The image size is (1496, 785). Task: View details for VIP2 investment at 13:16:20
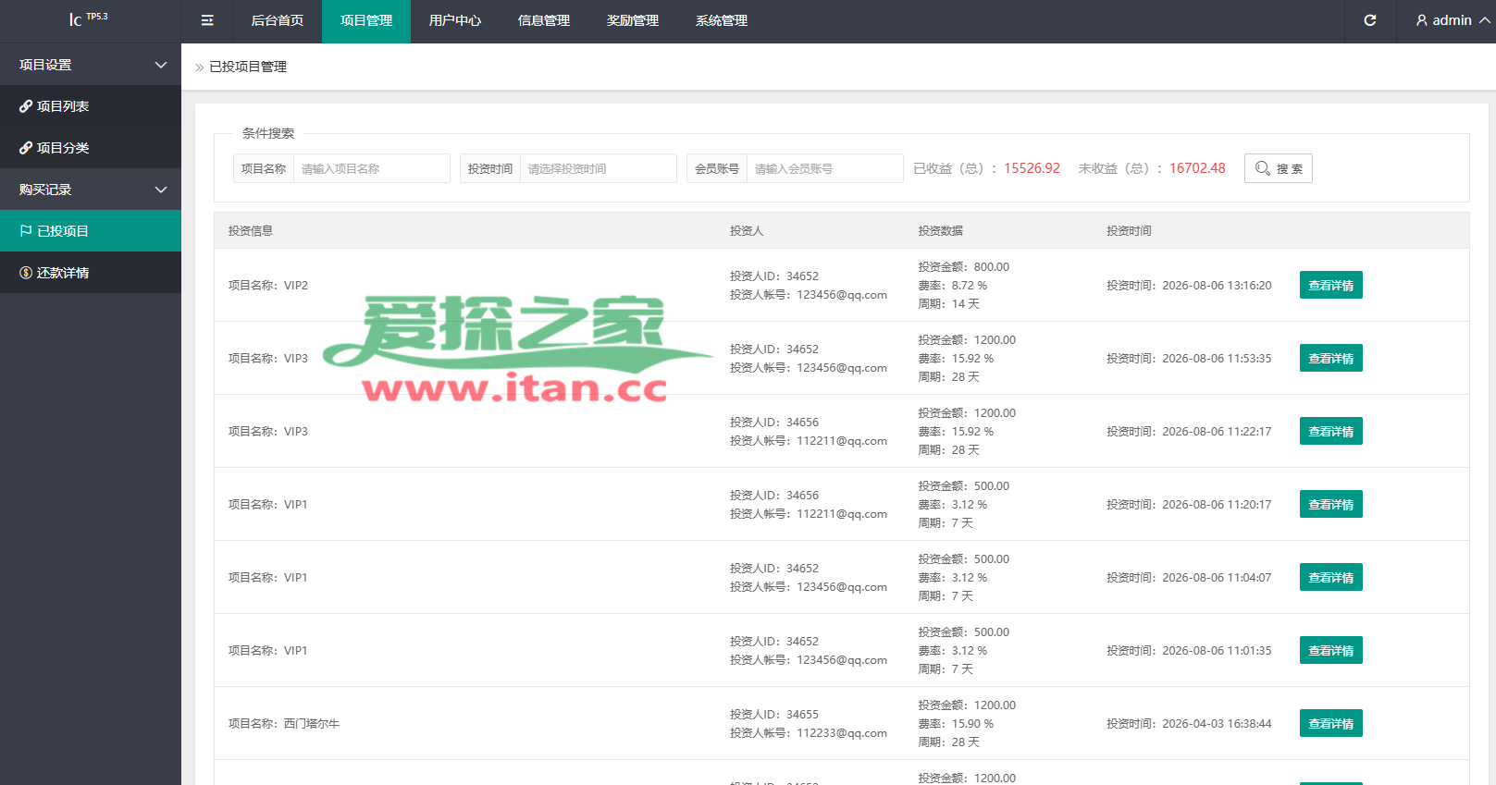[x=1330, y=285]
